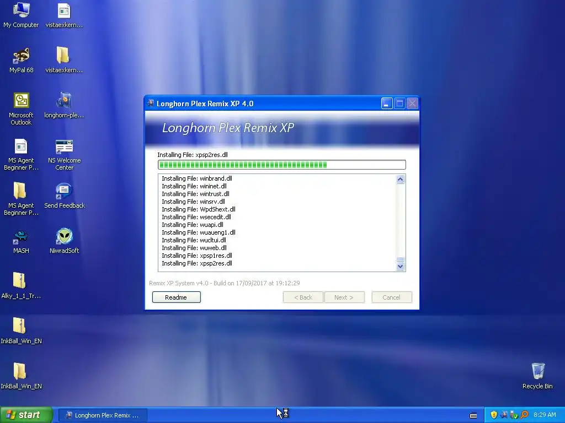Screen dimensions: 565x423
Task: Open the NiwradSoft alien icon
Action: 64,241
